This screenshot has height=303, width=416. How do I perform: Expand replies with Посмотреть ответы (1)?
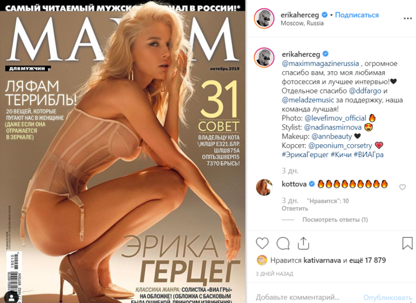[x=335, y=220]
